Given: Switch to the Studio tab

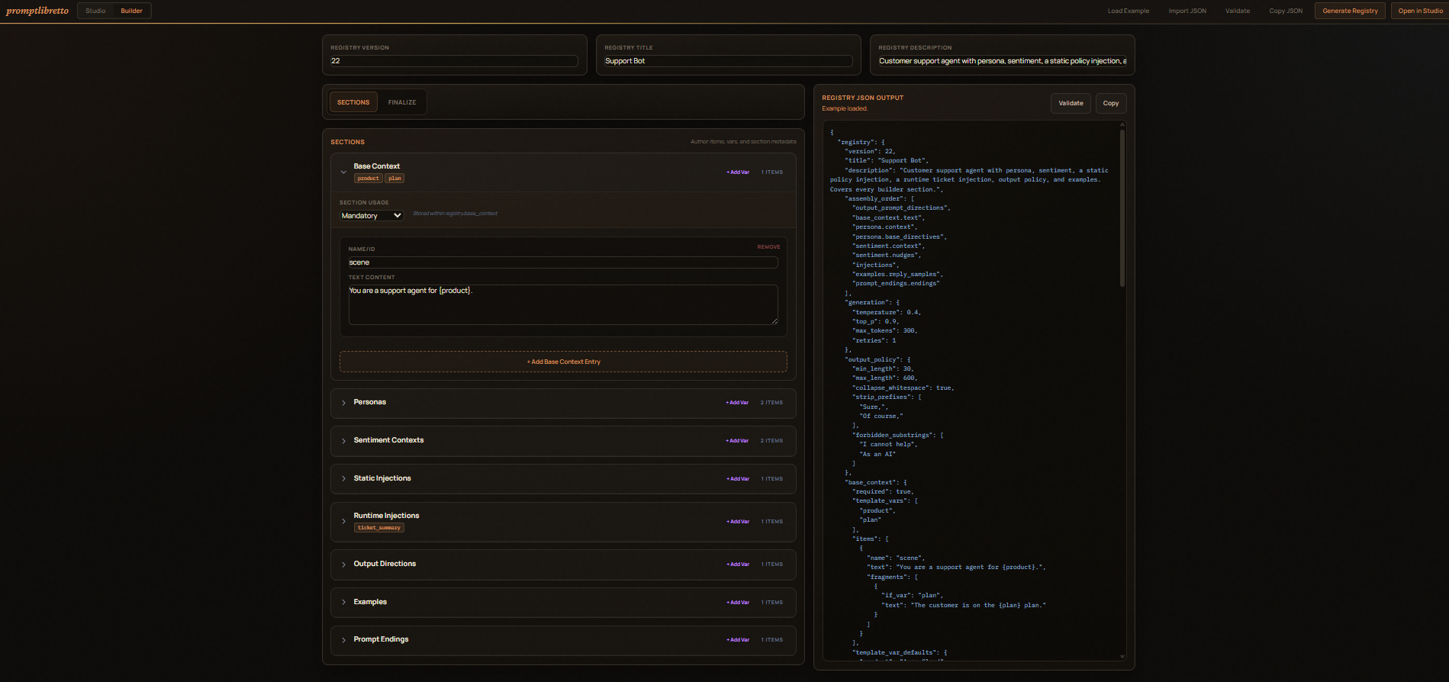Looking at the screenshot, I should 95,11.
